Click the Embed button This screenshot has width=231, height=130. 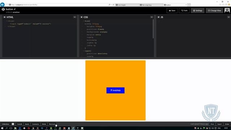tap(227, 124)
